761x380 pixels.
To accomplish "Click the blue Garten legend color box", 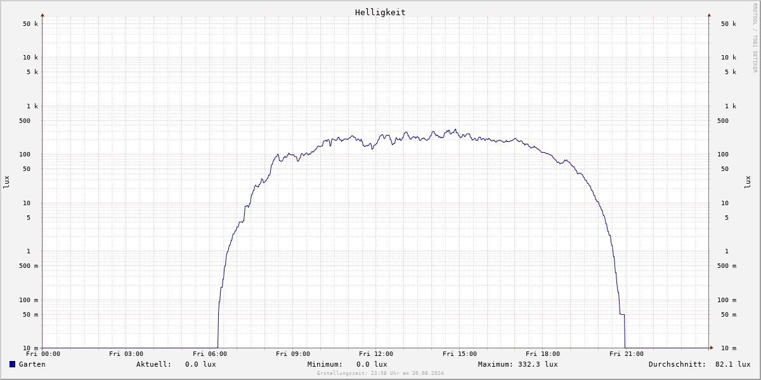I will pyautogui.click(x=12, y=364).
